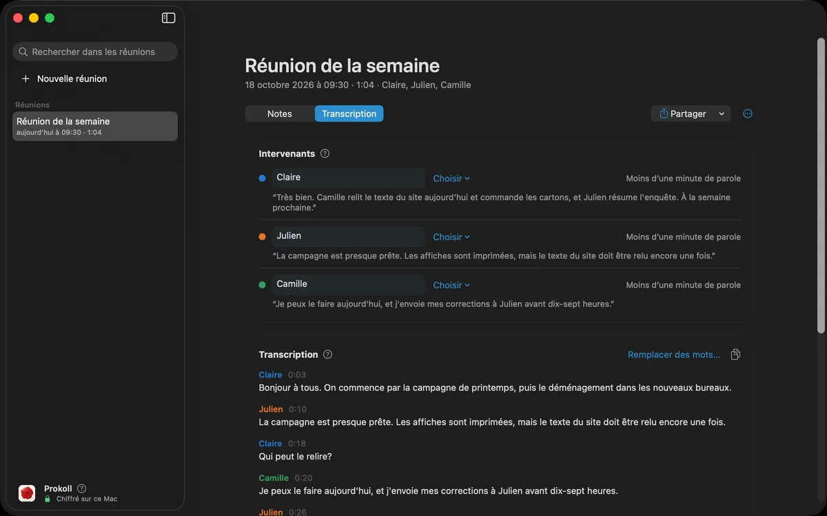Open Choisir dropdown for Camille

pos(451,285)
